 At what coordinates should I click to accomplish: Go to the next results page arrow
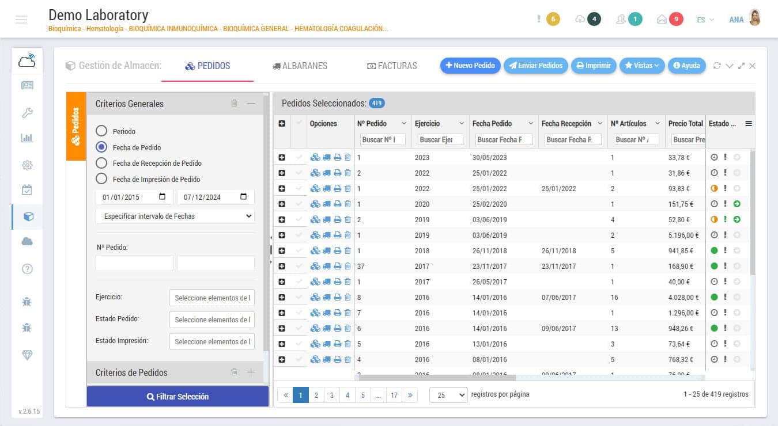pyautogui.click(x=410, y=395)
